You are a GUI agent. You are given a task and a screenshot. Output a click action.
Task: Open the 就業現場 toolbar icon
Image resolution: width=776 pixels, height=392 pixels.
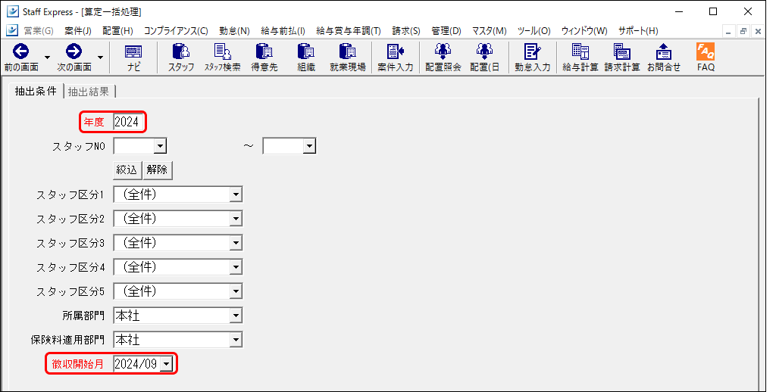347,57
